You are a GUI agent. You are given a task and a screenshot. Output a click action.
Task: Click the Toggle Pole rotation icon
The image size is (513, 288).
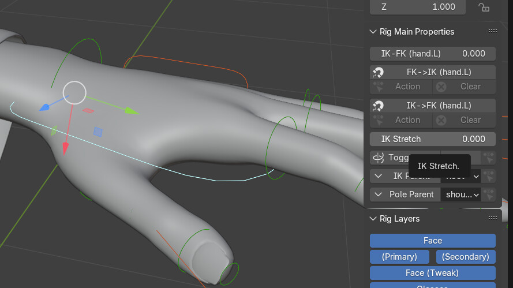378,158
